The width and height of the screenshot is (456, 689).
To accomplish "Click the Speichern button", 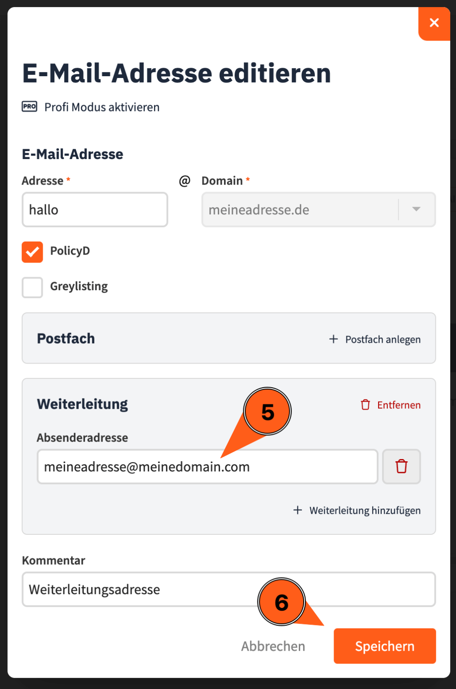I will [384, 646].
